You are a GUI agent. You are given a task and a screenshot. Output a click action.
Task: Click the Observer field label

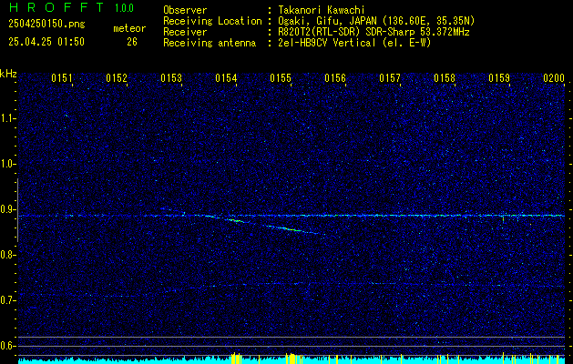point(185,10)
